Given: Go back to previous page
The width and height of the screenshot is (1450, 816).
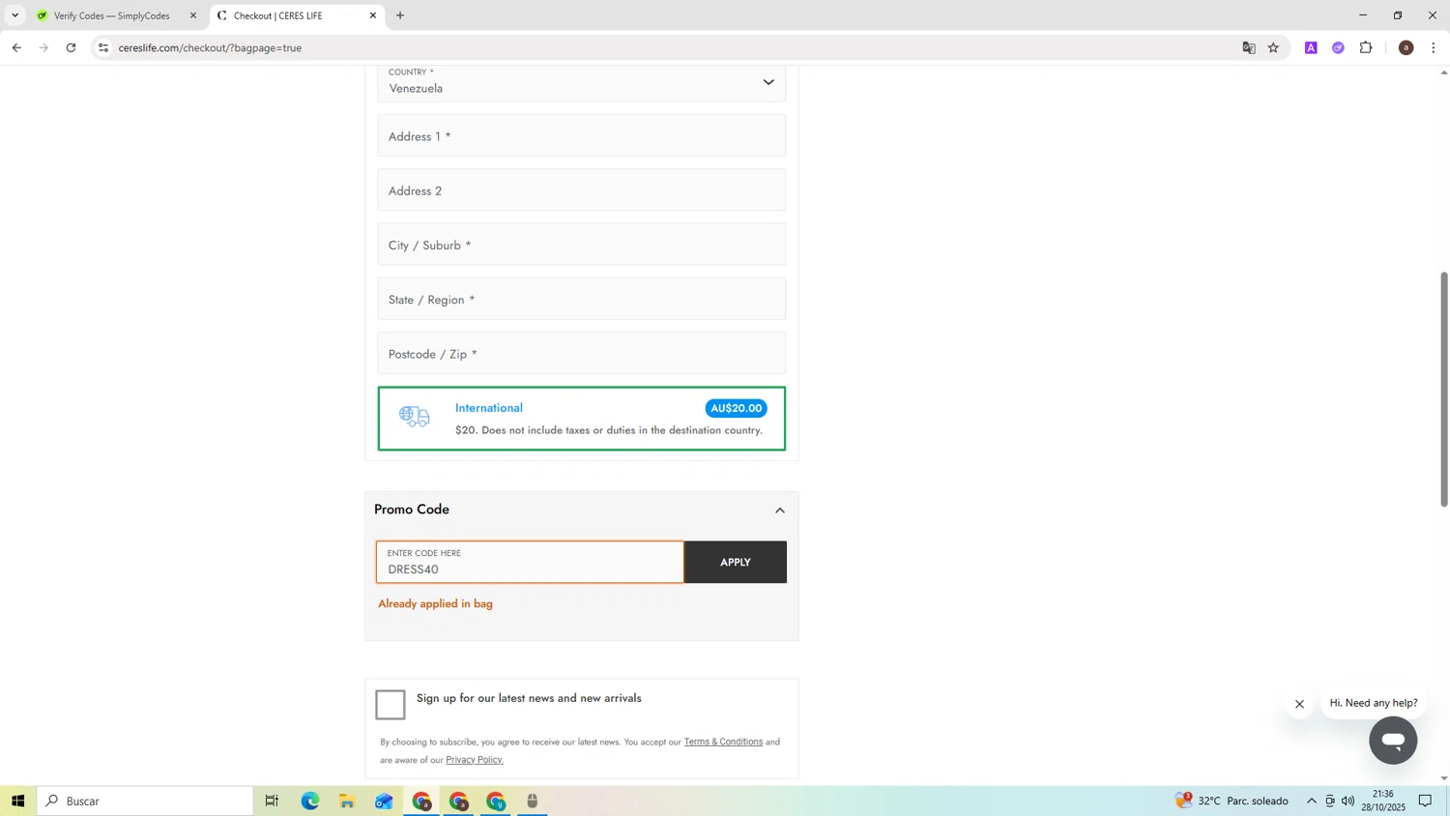Looking at the screenshot, I should click(x=16, y=47).
